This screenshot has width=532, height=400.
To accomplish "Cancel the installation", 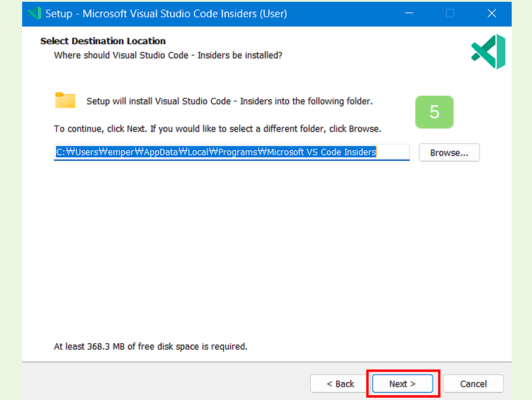I will pos(473,383).
